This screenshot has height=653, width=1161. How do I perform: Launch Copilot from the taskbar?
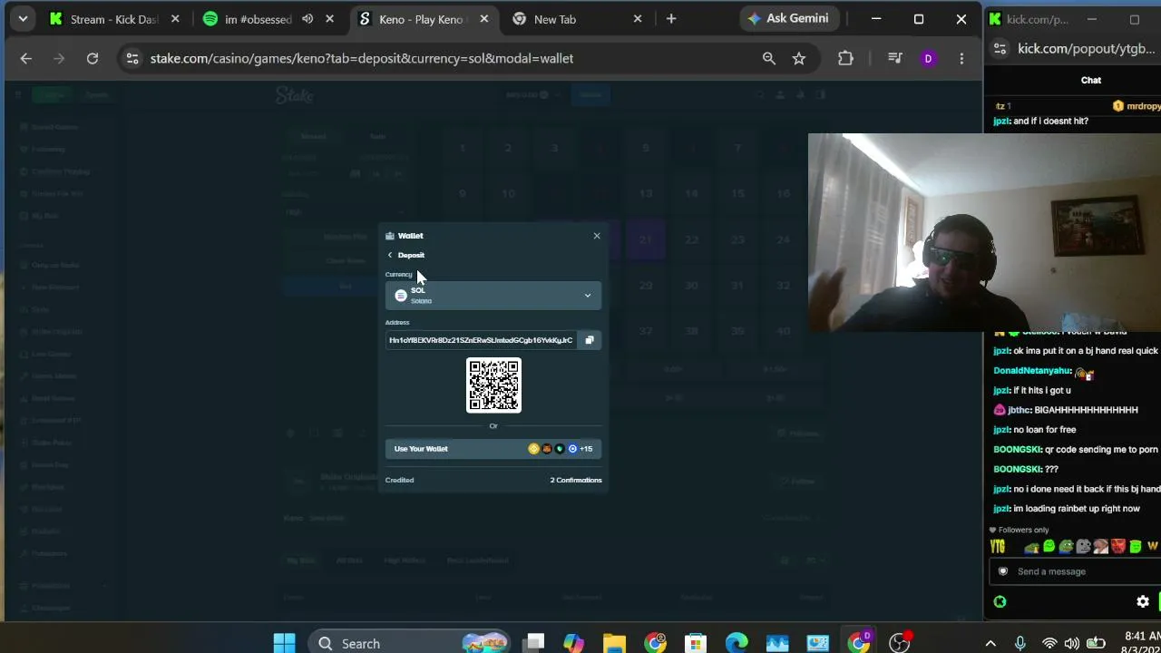pos(573,643)
